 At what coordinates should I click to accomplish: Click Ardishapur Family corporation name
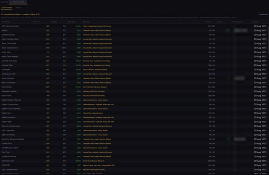click(9, 74)
